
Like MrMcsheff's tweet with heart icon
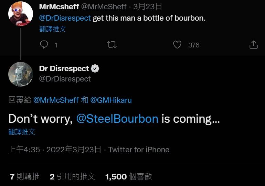(177, 45)
